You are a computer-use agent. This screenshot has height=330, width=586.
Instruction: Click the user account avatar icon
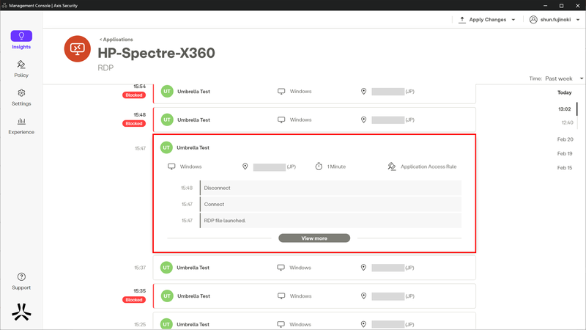click(x=533, y=20)
